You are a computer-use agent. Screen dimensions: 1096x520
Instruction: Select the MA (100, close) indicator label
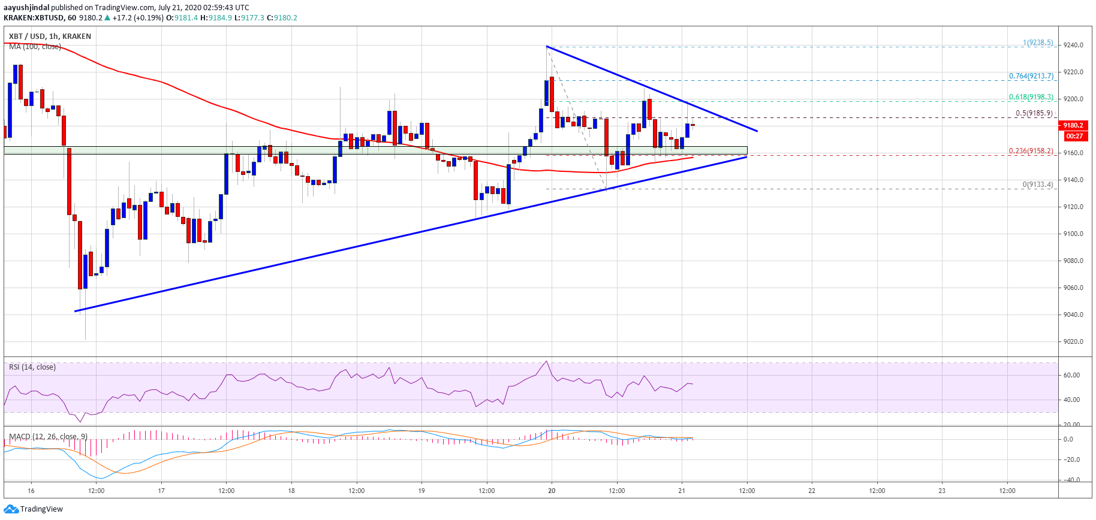pos(35,47)
